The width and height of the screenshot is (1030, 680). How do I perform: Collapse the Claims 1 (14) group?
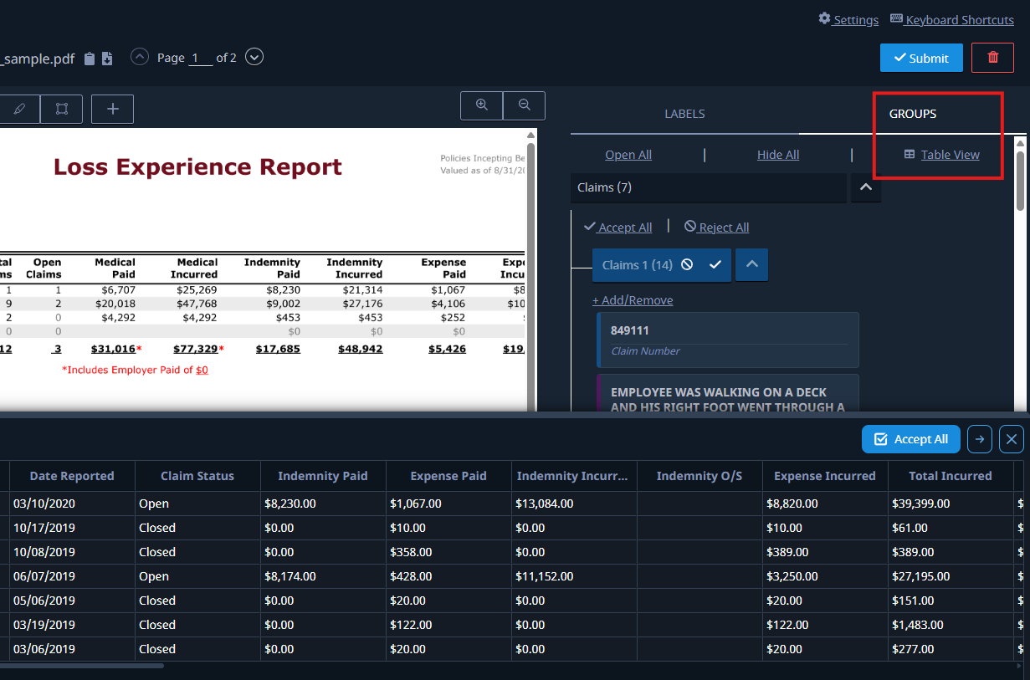coord(751,264)
